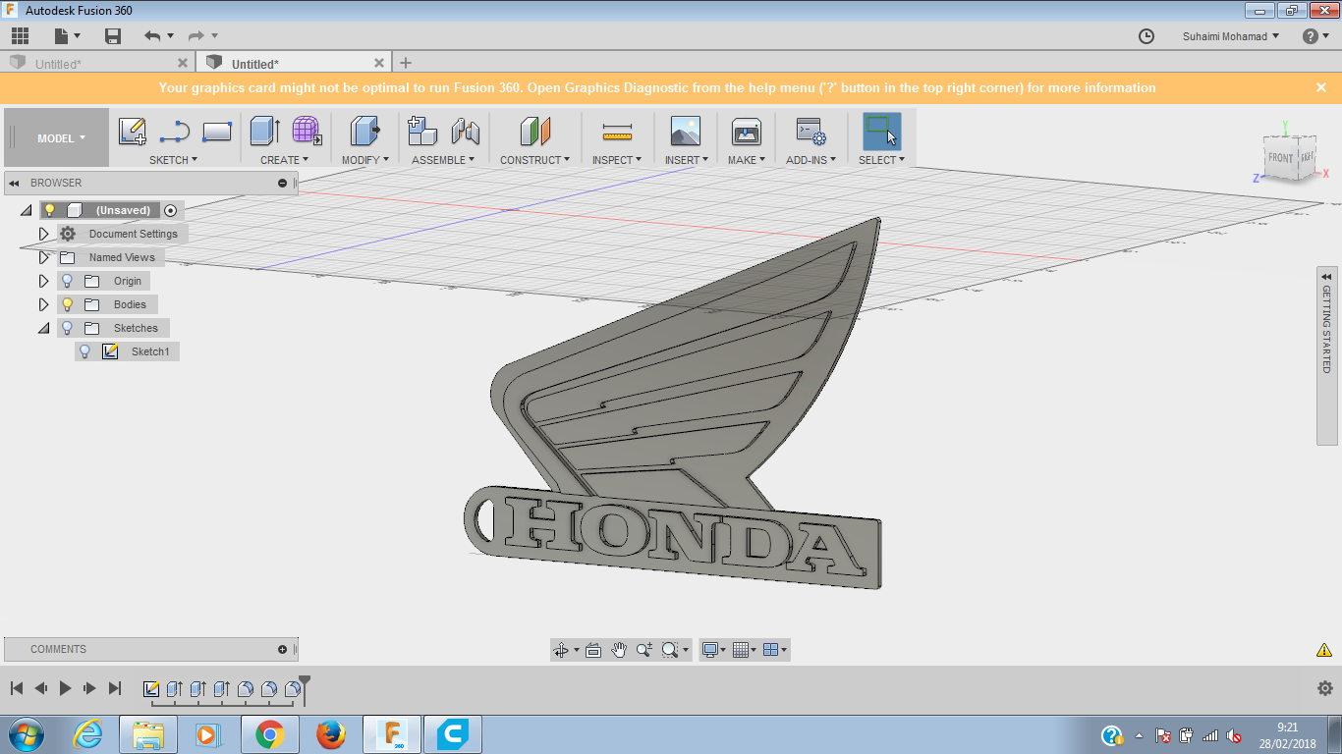Open Suhaimi Mohamad account menu
The height and width of the screenshot is (754, 1342).
pyautogui.click(x=1231, y=36)
